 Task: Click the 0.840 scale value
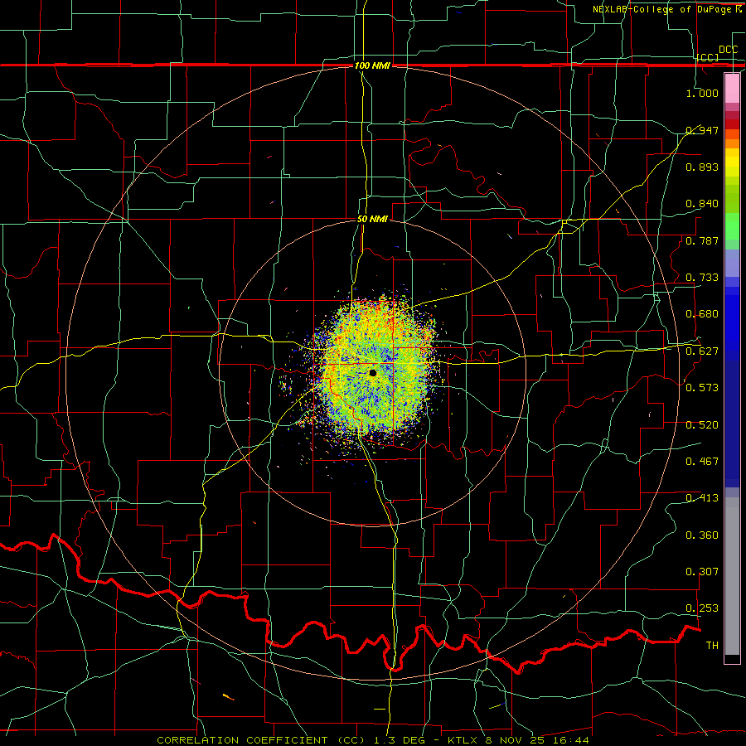pyautogui.click(x=702, y=204)
